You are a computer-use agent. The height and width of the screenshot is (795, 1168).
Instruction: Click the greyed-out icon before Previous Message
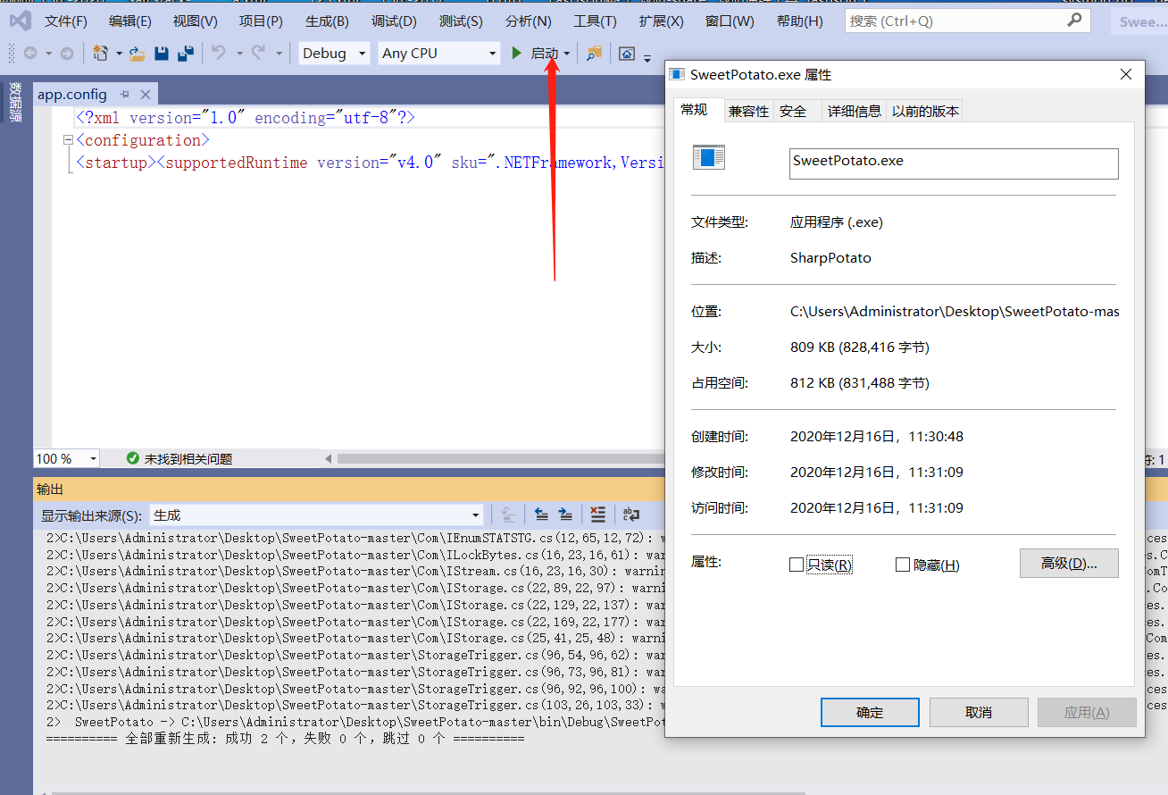pyautogui.click(x=507, y=515)
